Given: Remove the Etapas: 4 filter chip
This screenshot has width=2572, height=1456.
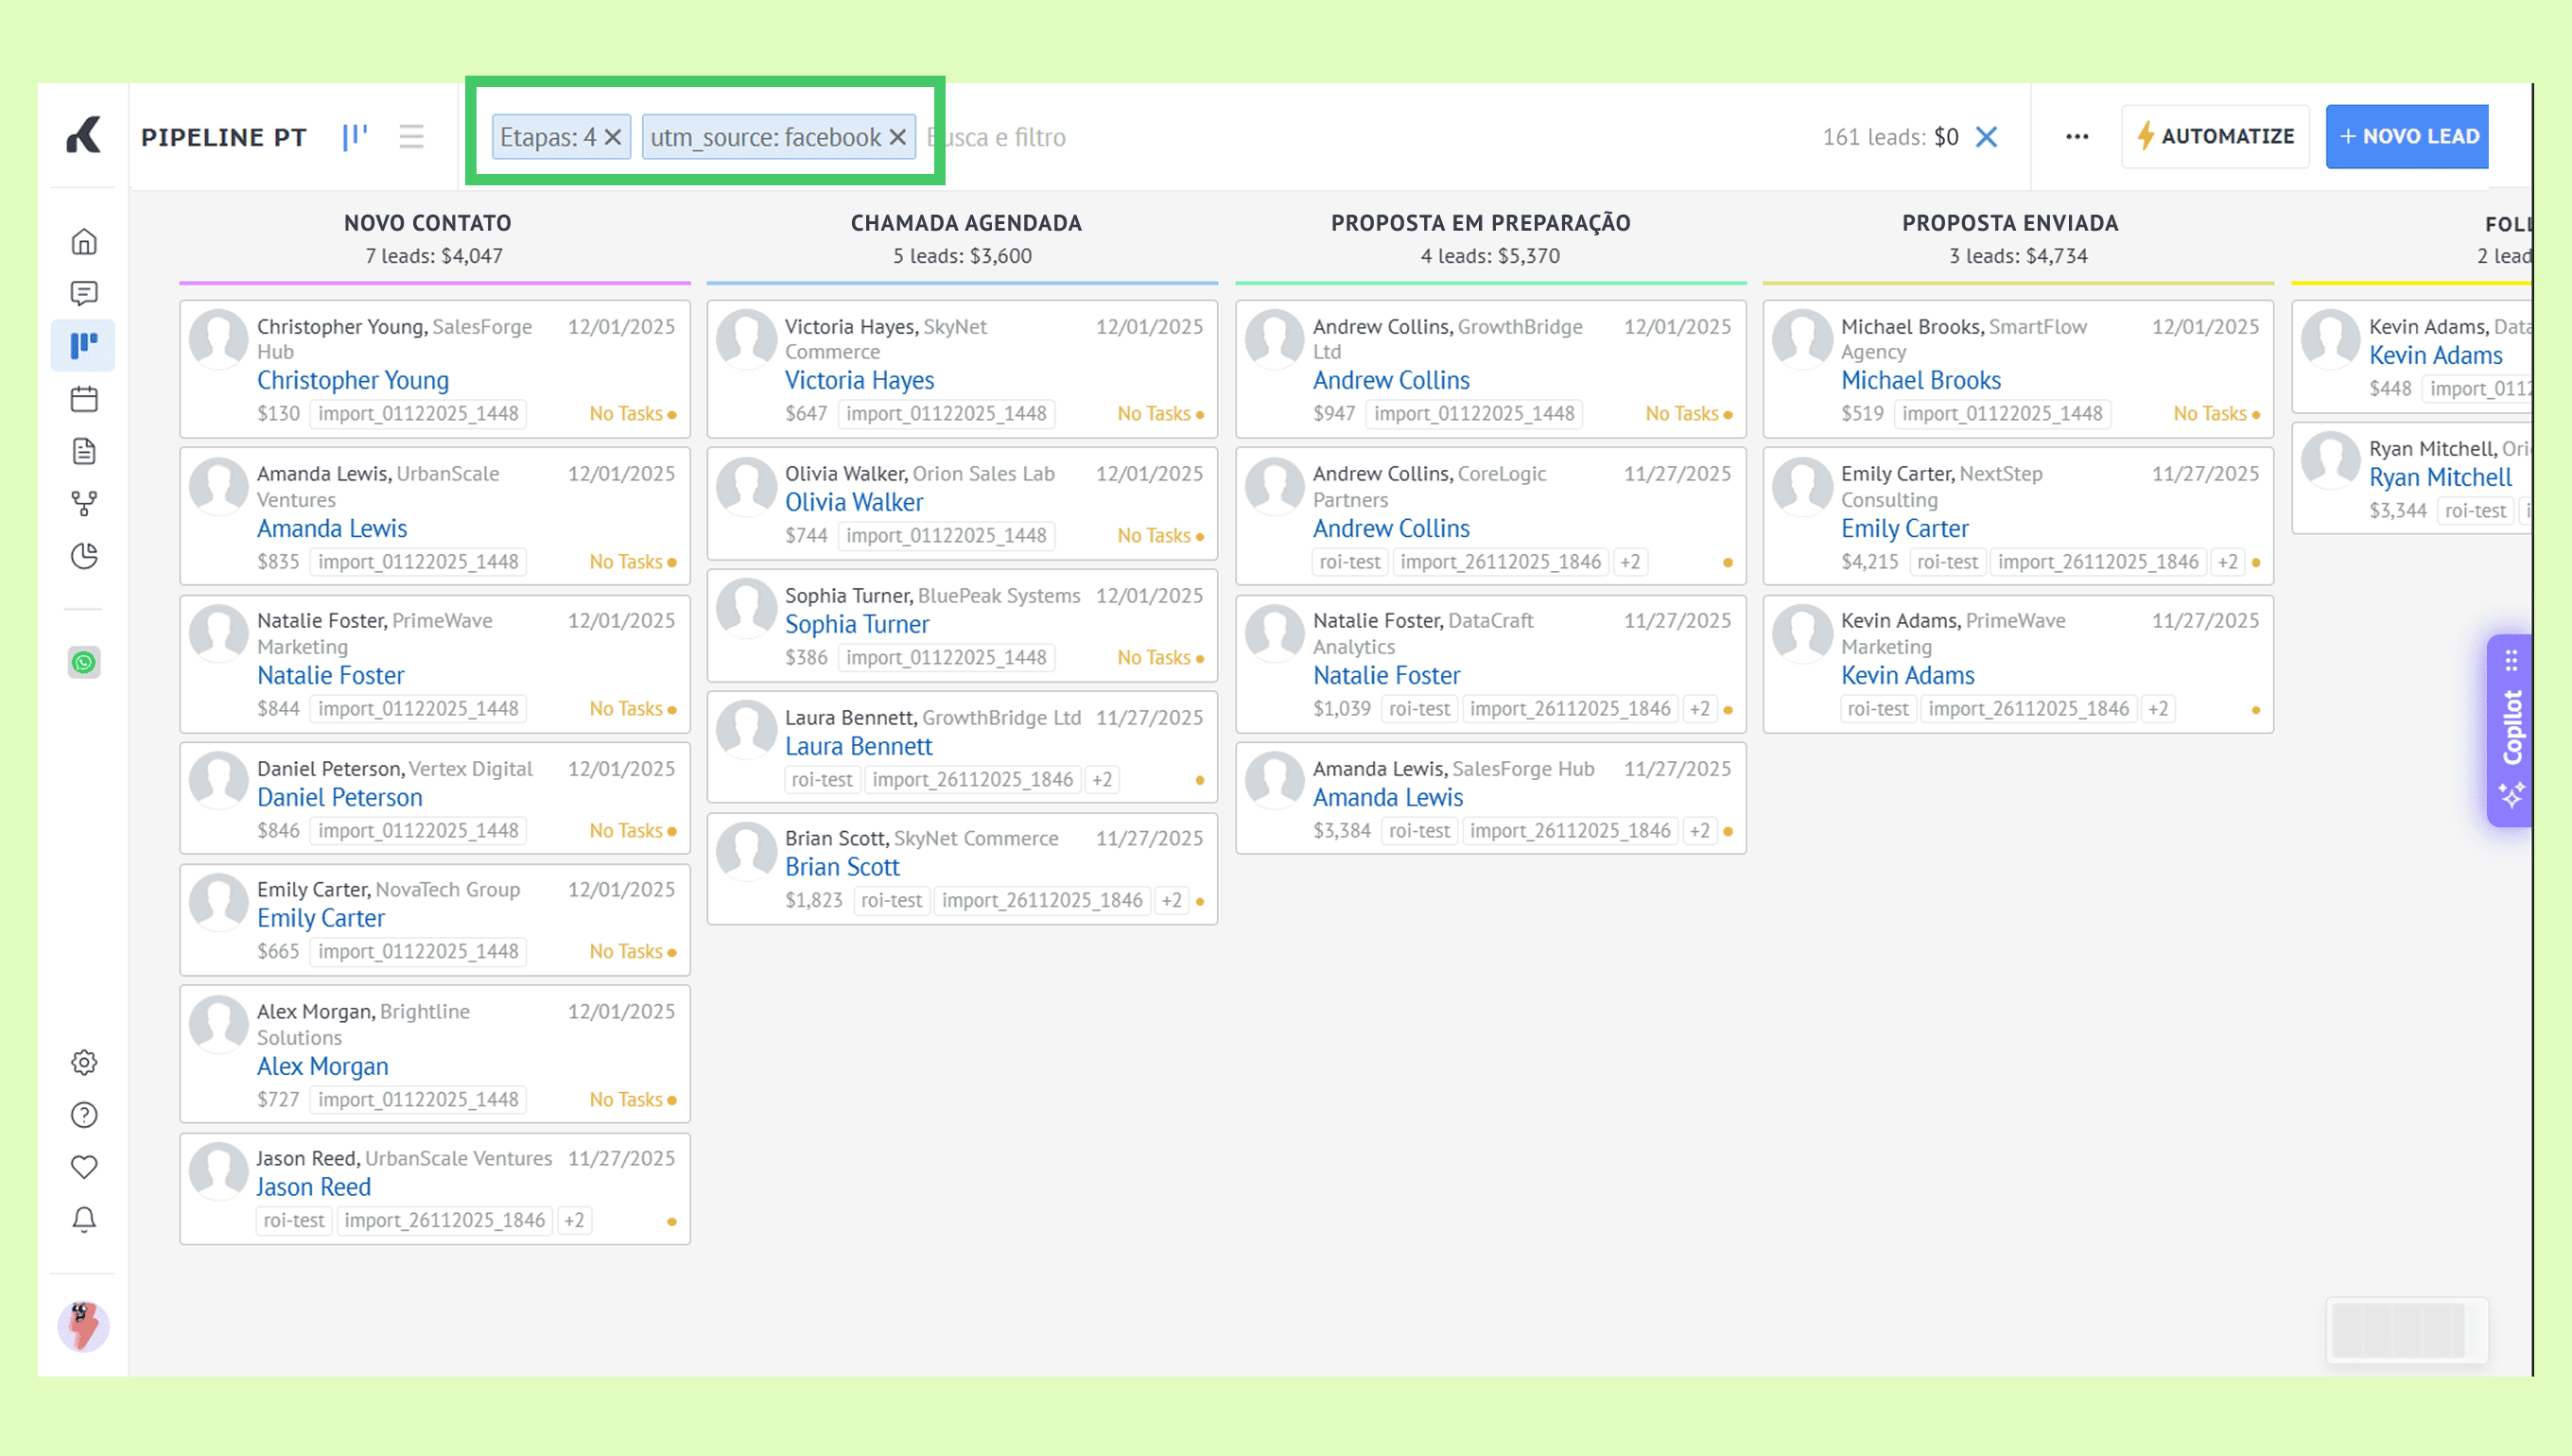Looking at the screenshot, I should pyautogui.click(x=613, y=137).
